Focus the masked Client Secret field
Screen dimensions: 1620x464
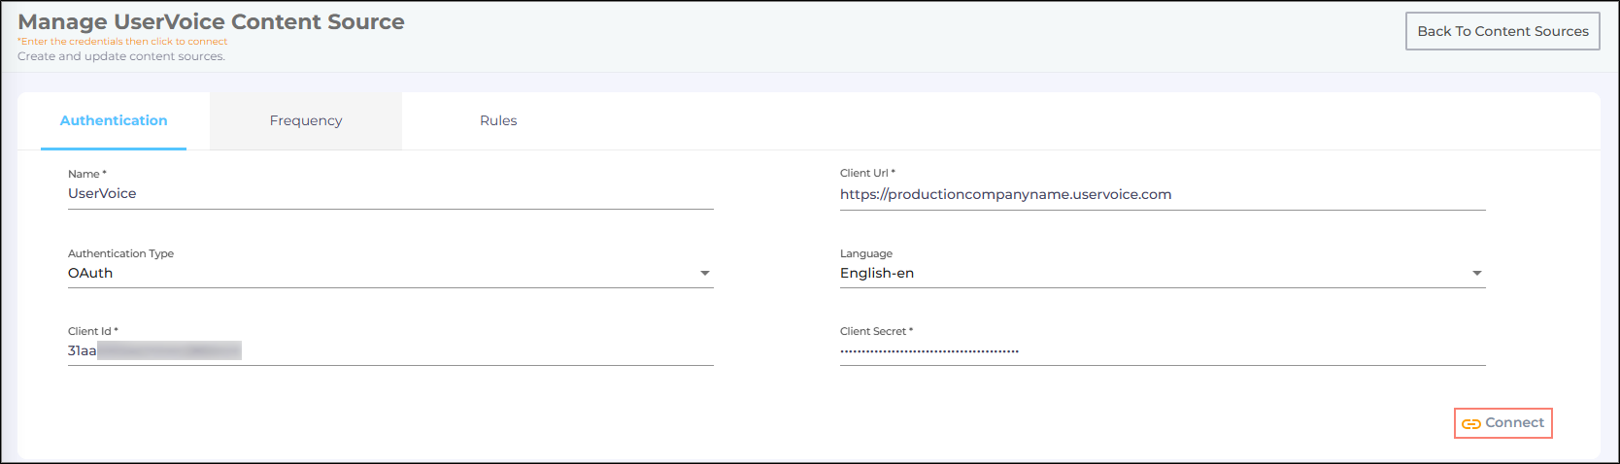click(x=1161, y=350)
